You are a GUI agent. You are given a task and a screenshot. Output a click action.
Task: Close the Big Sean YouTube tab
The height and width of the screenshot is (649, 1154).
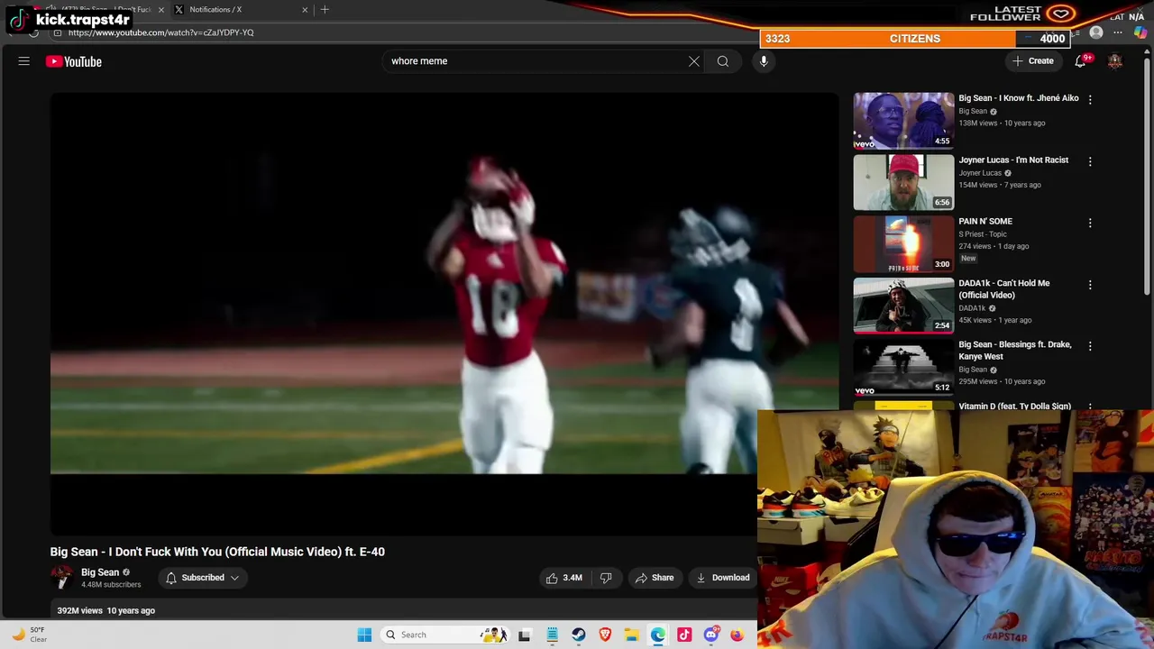tap(161, 10)
